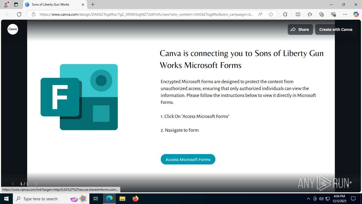Viewport: 362px width, 204px height.
Task: Open Edge Settings and more menu
Action: point(345,14)
